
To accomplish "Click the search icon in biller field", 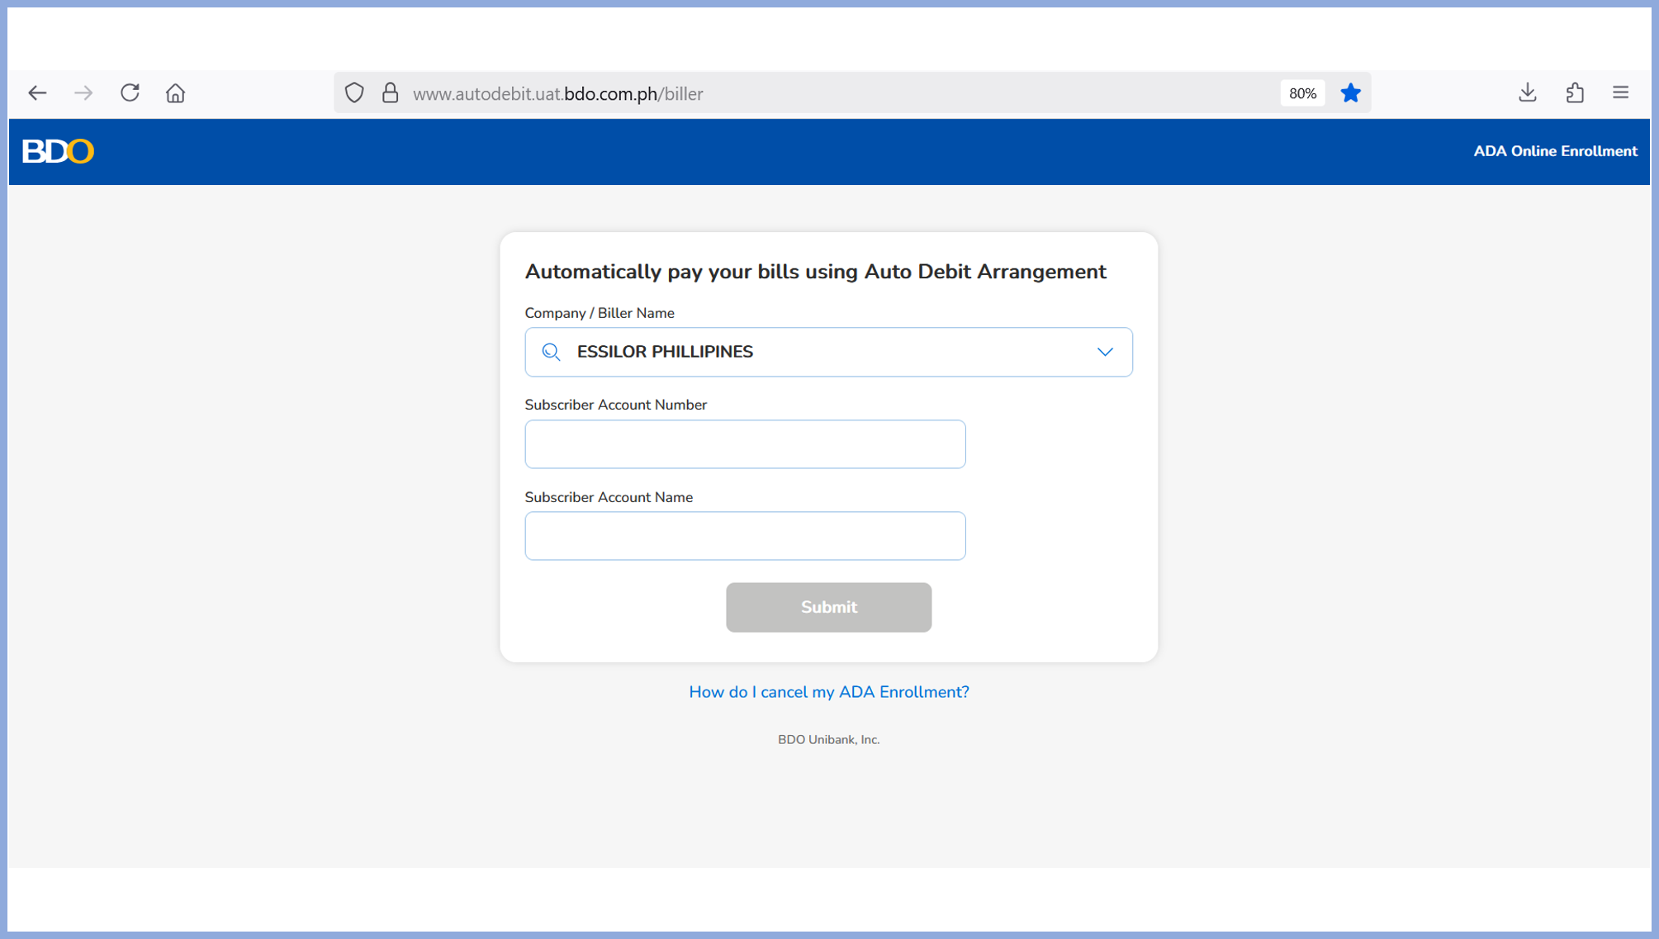I will tap(551, 353).
